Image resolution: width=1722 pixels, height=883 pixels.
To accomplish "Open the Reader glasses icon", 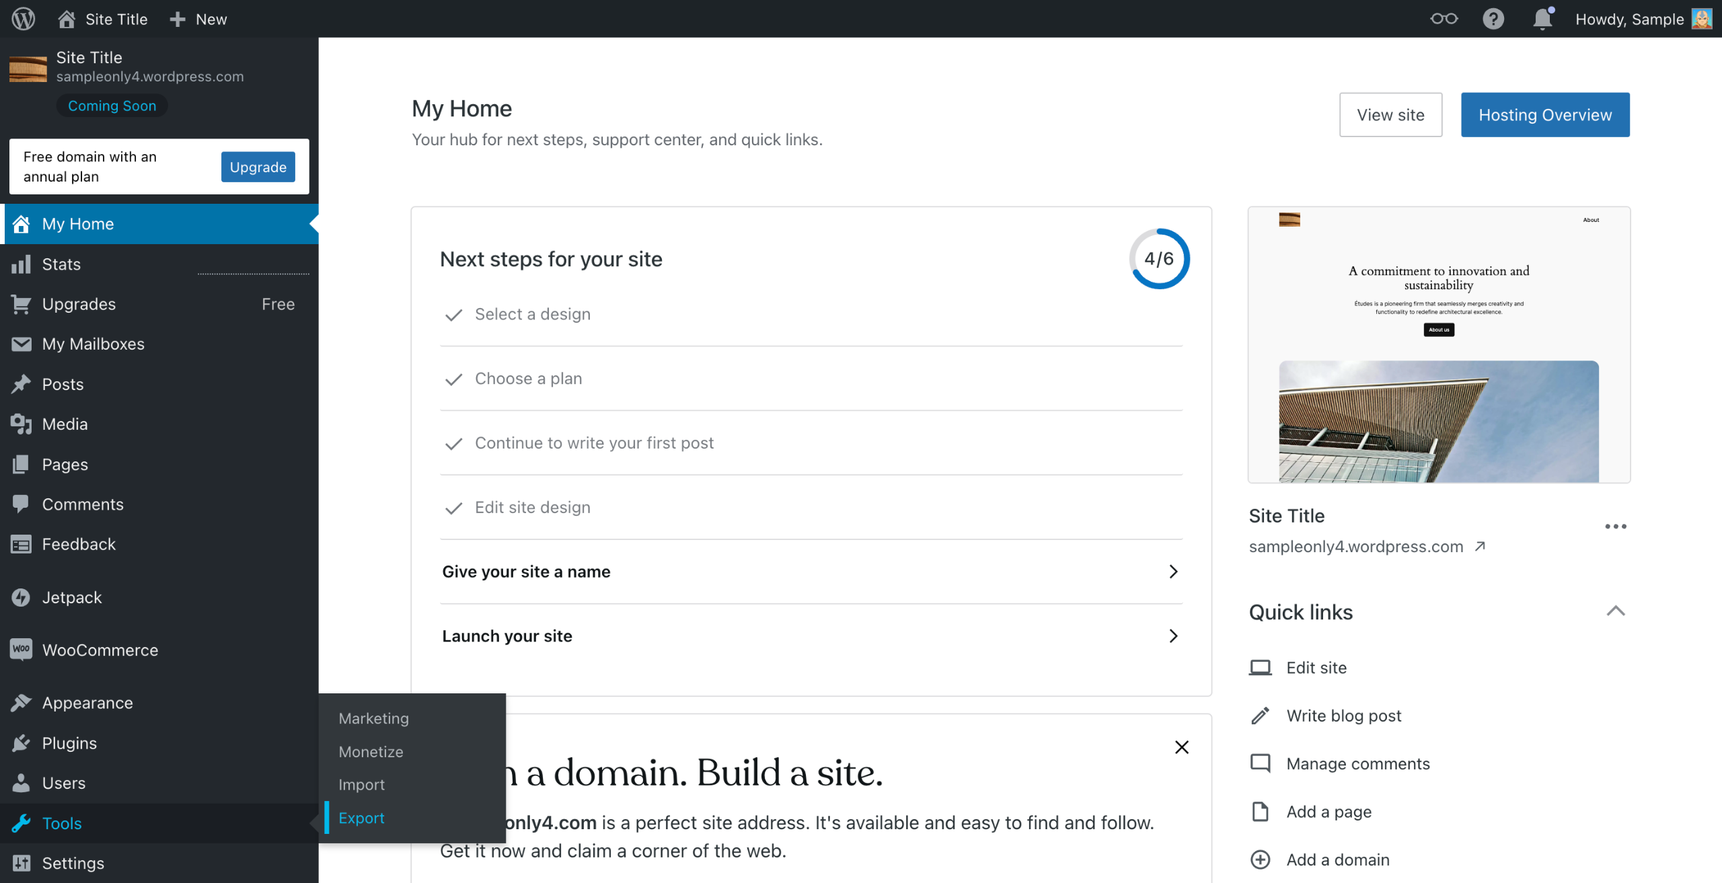I will pyautogui.click(x=1444, y=19).
